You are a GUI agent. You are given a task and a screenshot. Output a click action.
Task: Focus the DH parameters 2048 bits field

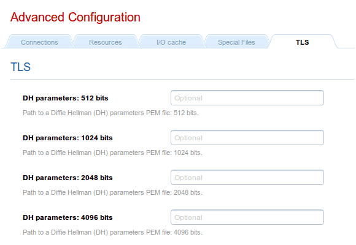(247, 178)
